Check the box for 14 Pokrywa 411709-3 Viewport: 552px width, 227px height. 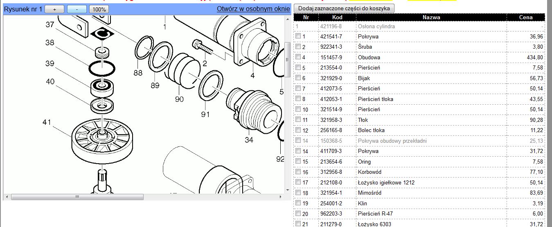pos(298,151)
